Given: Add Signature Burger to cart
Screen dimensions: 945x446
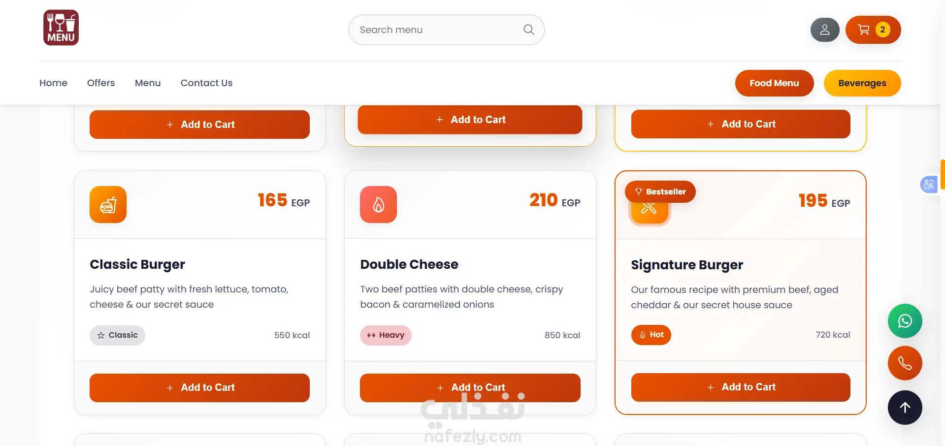Looking at the screenshot, I should point(741,387).
